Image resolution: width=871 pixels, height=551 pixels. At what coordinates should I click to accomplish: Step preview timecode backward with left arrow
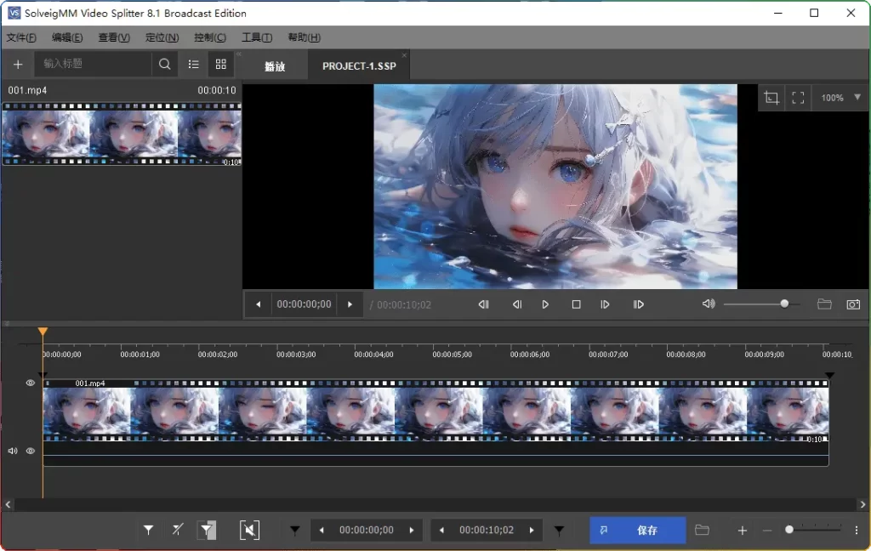(x=259, y=304)
